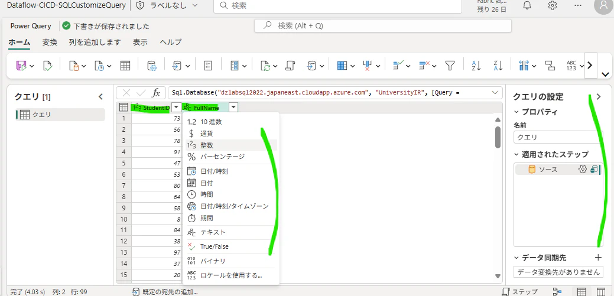
Task: Click the Split column icon
Action: click(x=524, y=66)
